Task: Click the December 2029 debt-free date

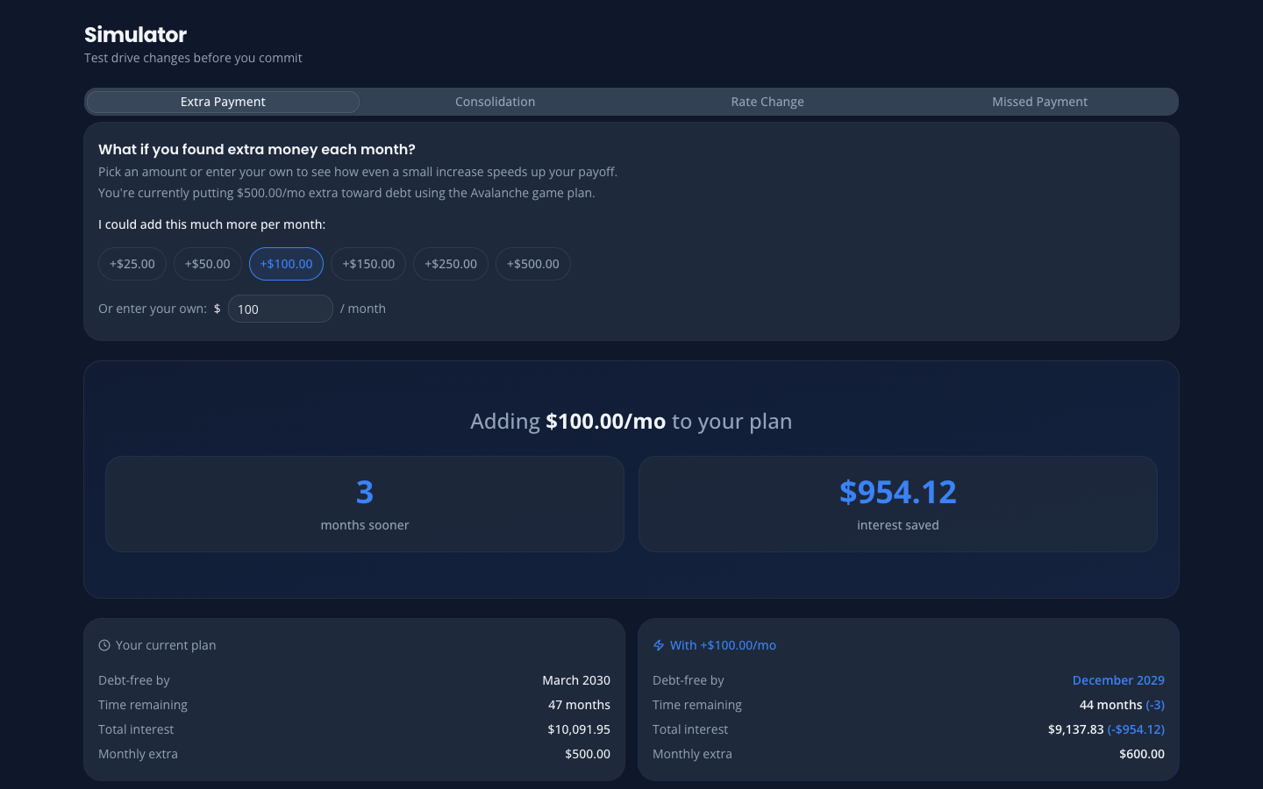Action: pyautogui.click(x=1118, y=679)
